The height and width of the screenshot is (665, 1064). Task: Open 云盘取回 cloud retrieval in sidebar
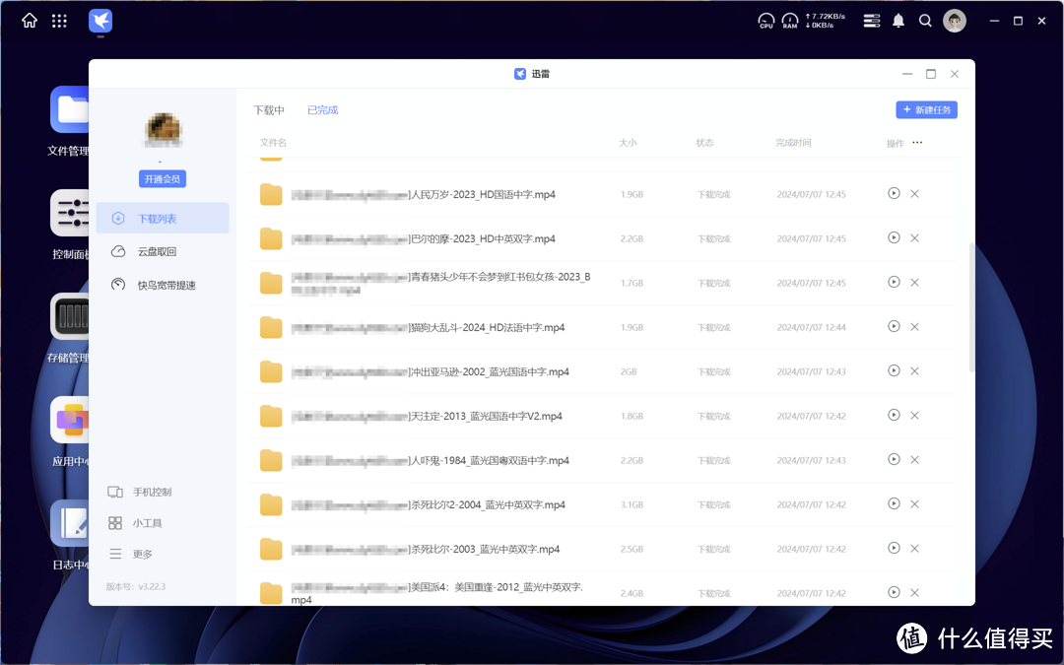(156, 252)
